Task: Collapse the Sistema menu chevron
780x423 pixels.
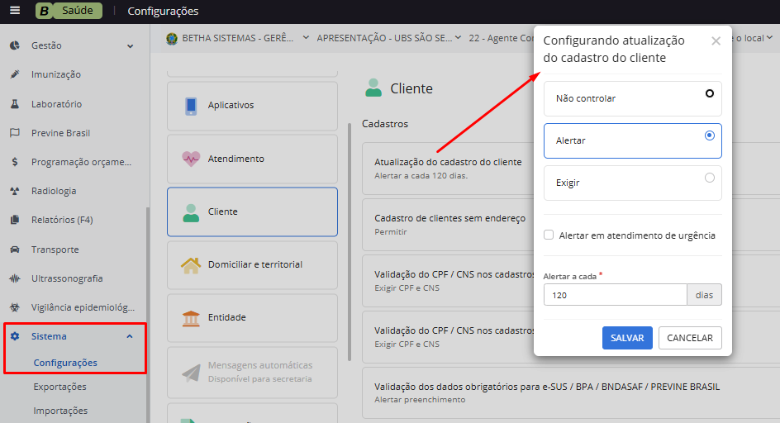Action: coord(130,336)
